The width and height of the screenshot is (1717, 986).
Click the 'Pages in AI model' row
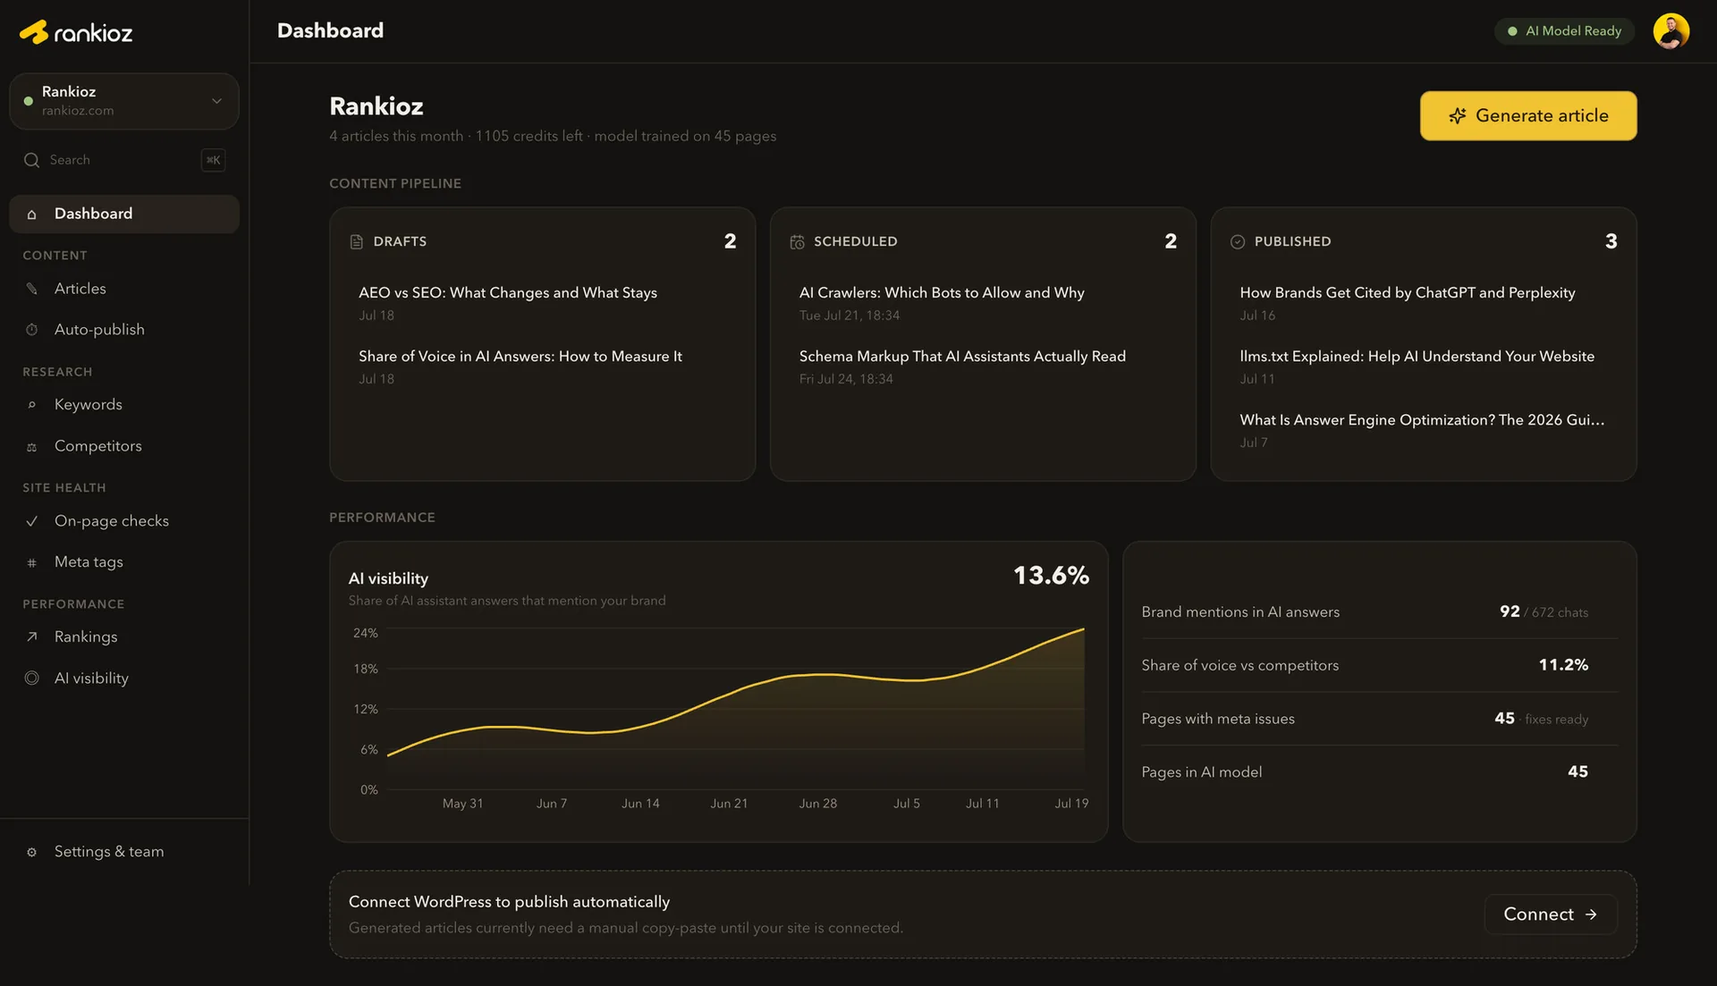click(x=1379, y=772)
